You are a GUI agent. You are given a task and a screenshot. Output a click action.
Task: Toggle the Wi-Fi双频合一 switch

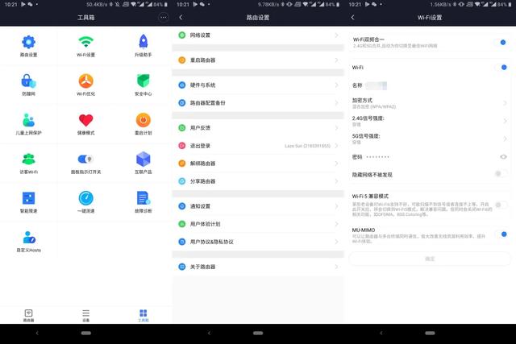coord(501,42)
